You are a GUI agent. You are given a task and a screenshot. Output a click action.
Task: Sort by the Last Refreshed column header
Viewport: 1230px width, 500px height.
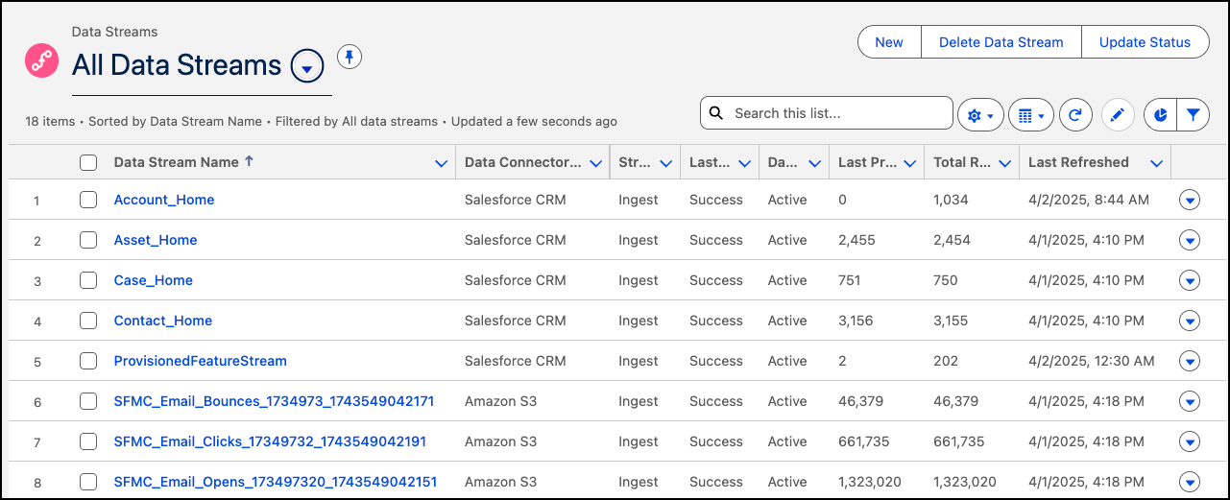[1078, 162]
